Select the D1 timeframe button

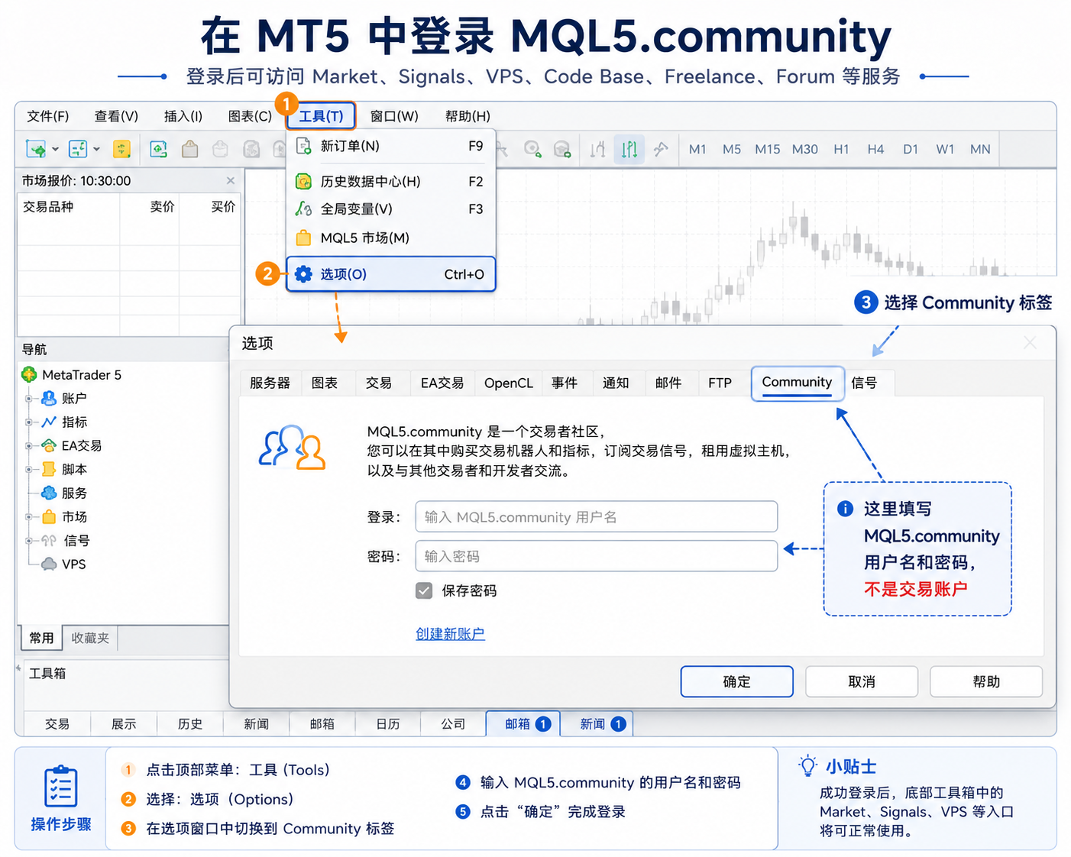tap(911, 149)
